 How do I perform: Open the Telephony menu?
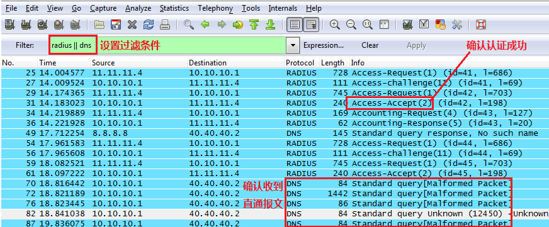[215, 8]
